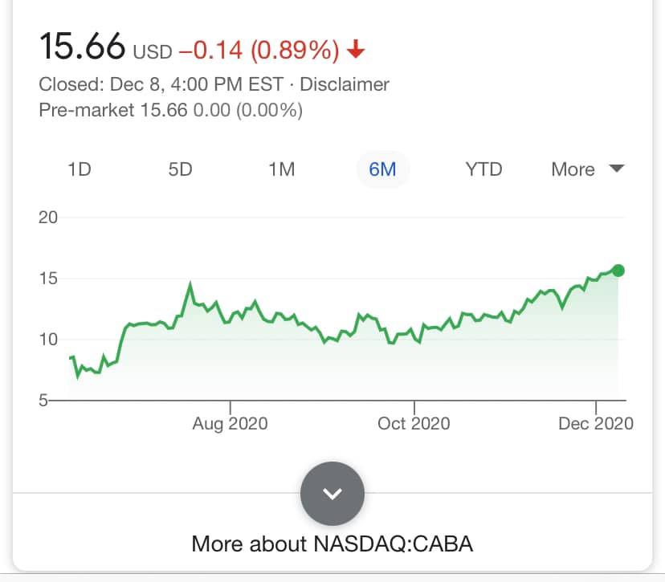Click the Aug 2020 axis label
The width and height of the screenshot is (665, 582).
pos(230,423)
